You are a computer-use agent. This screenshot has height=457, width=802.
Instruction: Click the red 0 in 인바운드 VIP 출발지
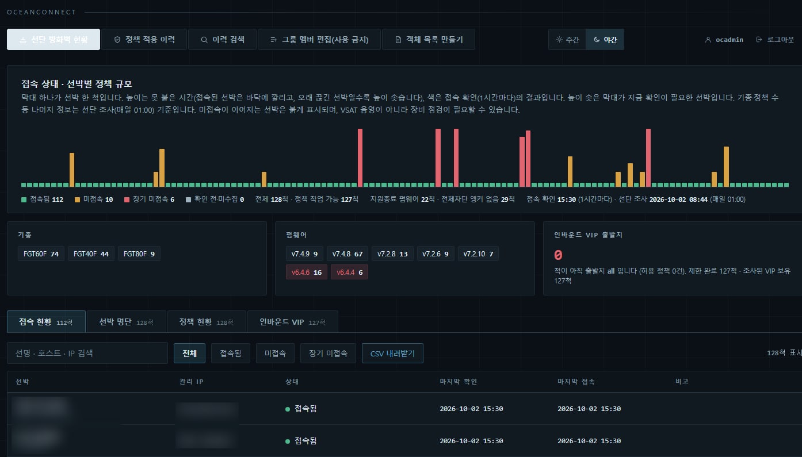[558, 255]
